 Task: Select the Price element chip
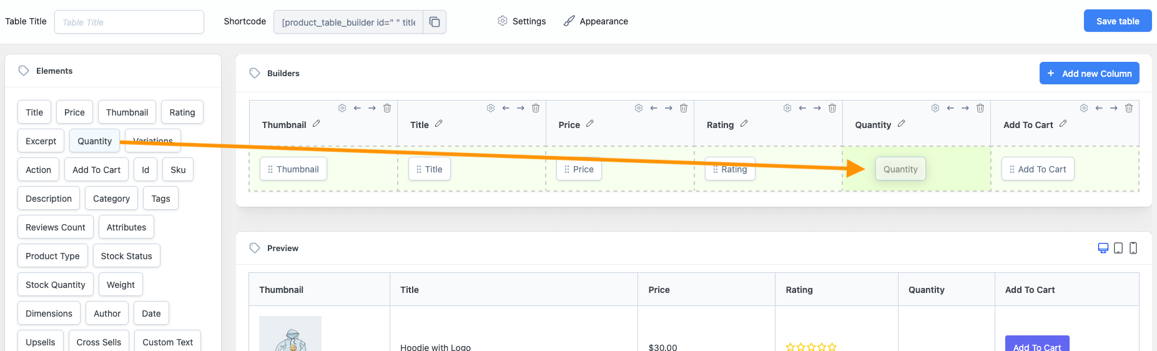click(x=74, y=112)
